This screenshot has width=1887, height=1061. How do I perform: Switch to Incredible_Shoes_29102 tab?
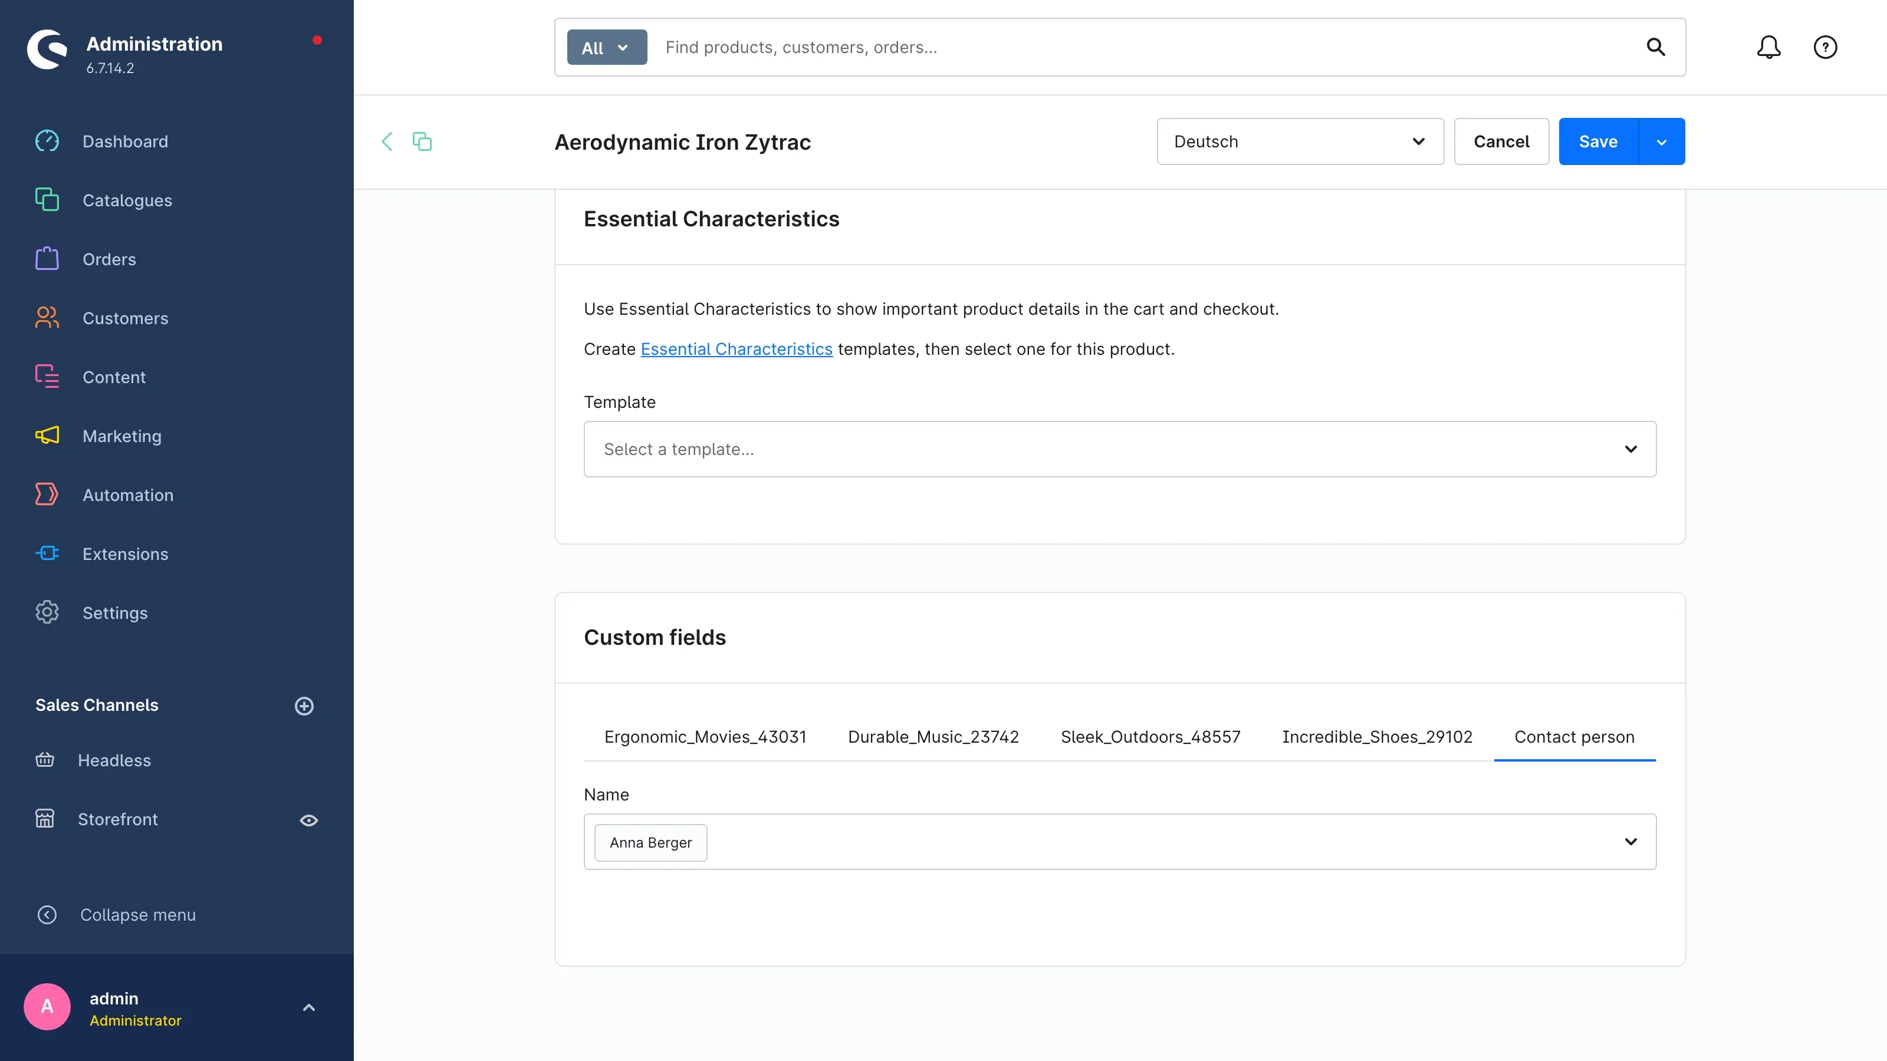[1377, 737]
